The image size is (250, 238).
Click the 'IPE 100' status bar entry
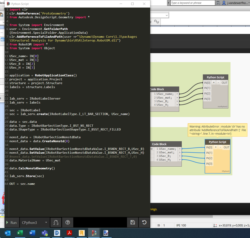point(181,226)
